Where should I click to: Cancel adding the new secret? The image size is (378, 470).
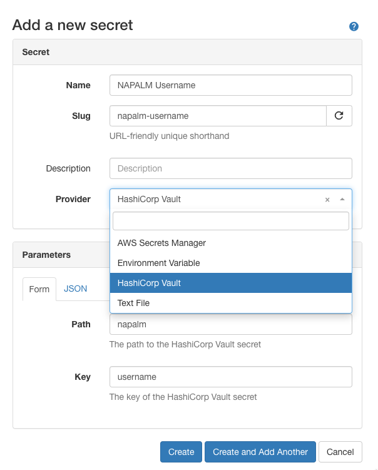(340, 452)
